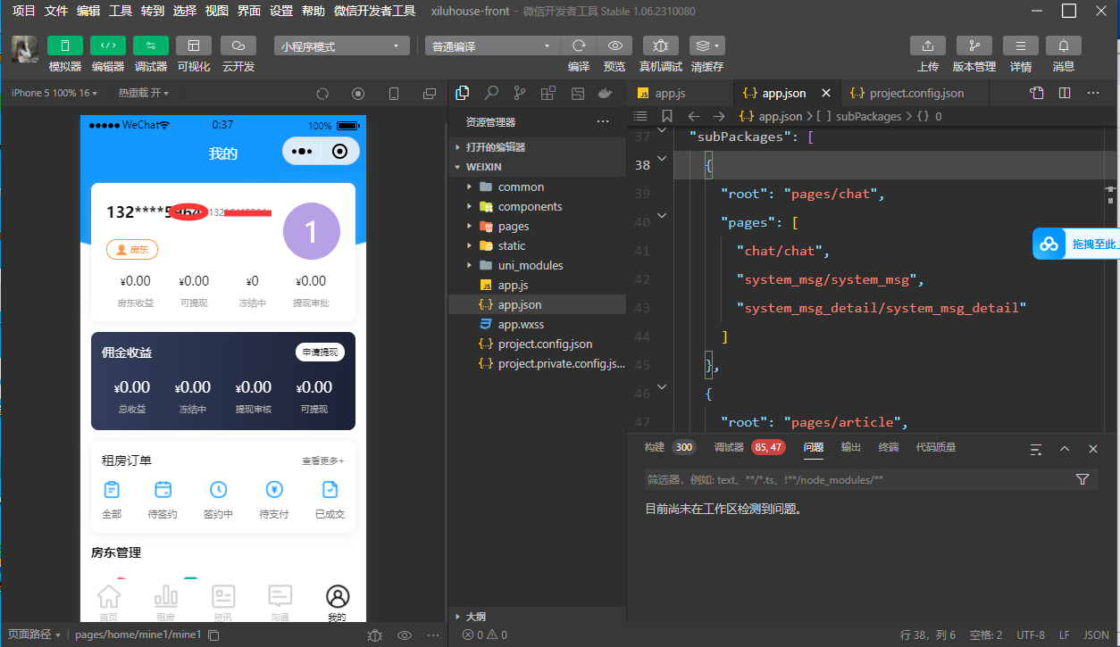Expand the pages folder
This screenshot has height=647, width=1120.
pos(537,226)
